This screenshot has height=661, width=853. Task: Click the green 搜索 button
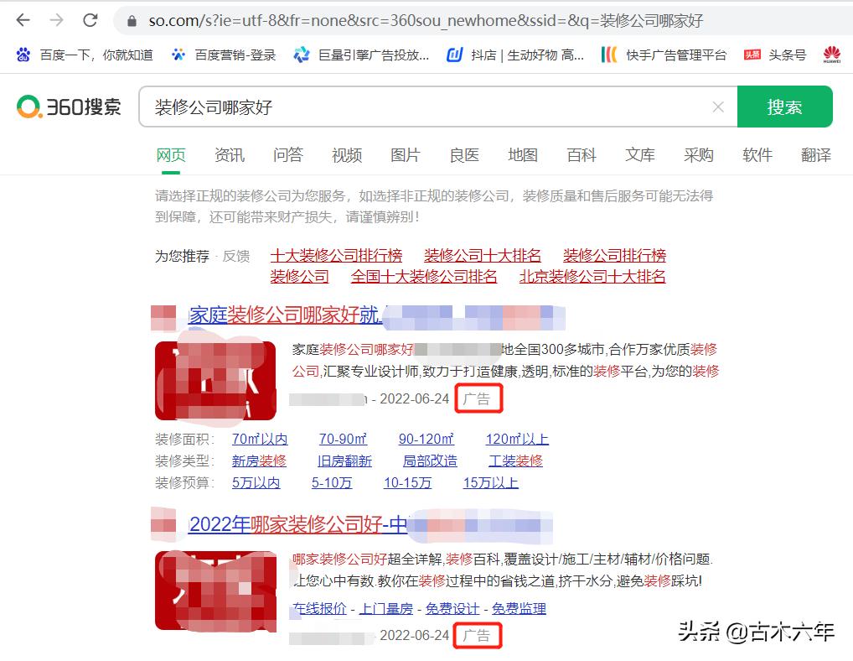point(785,107)
